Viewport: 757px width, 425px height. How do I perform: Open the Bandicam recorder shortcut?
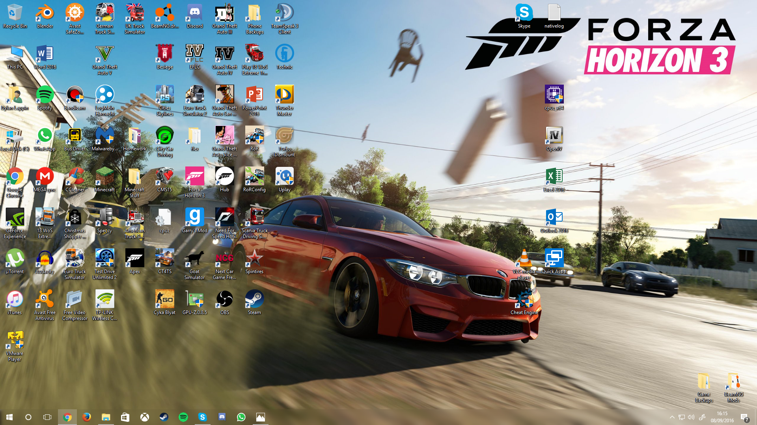pyautogui.click(x=75, y=98)
